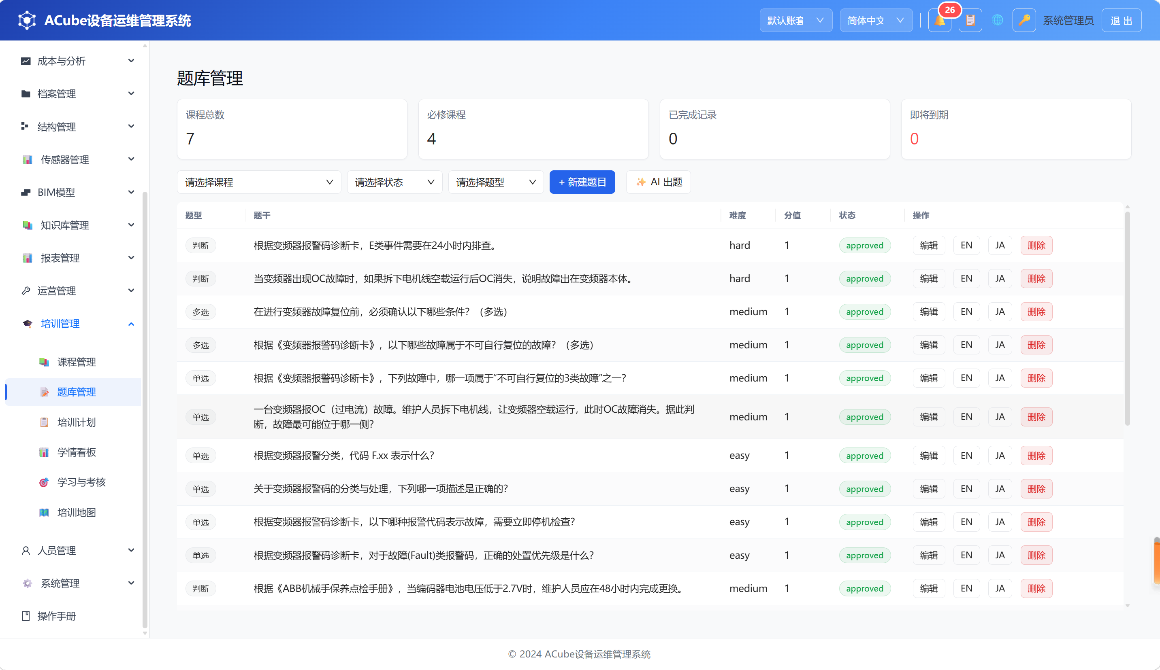Click the 系统管理 gear icon
The width and height of the screenshot is (1160, 670).
click(x=27, y=583)
